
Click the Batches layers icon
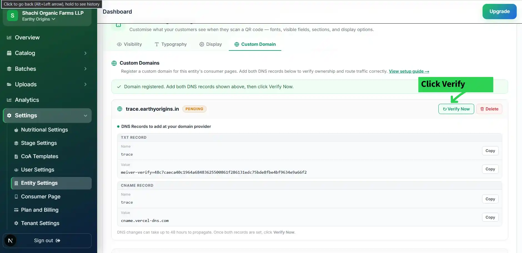coord(9,69)
